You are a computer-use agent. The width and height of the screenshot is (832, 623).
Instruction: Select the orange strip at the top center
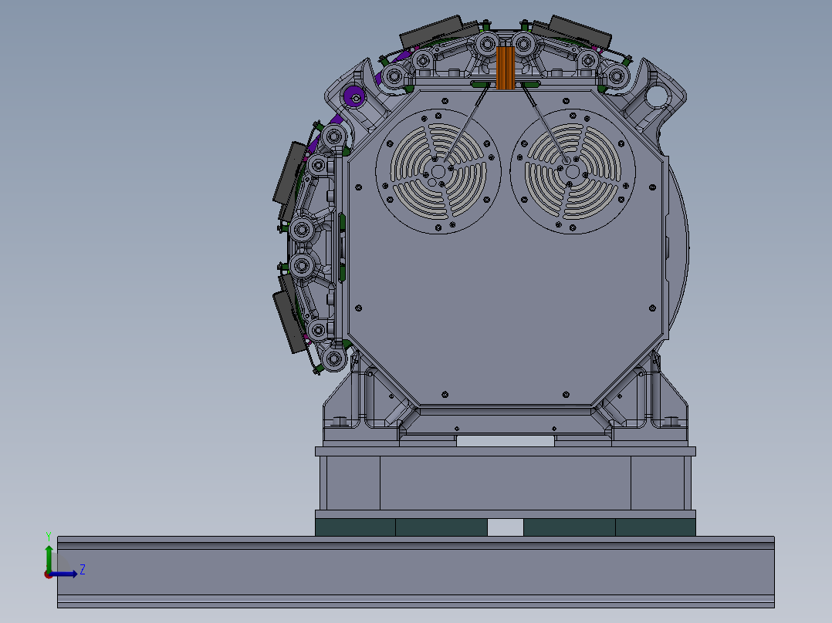[506, 68]
